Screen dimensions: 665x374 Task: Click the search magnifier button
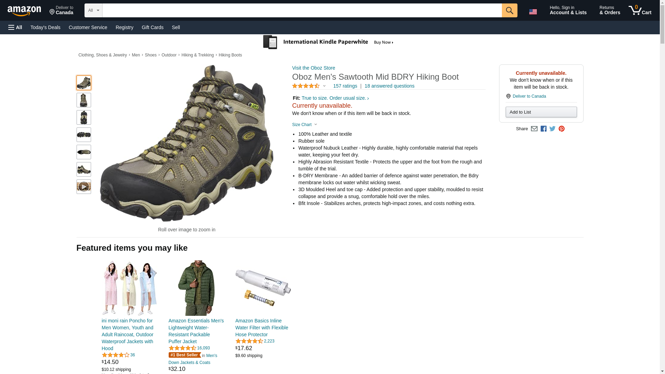point(509,10)
